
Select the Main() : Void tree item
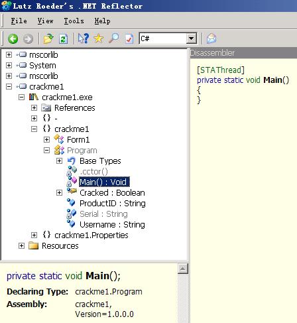click(x=104, y=182)
